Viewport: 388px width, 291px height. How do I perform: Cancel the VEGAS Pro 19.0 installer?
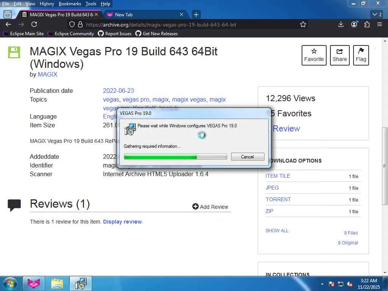coord(247,156)
